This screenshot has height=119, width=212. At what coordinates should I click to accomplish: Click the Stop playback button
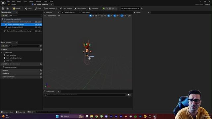tap(110, 9)
